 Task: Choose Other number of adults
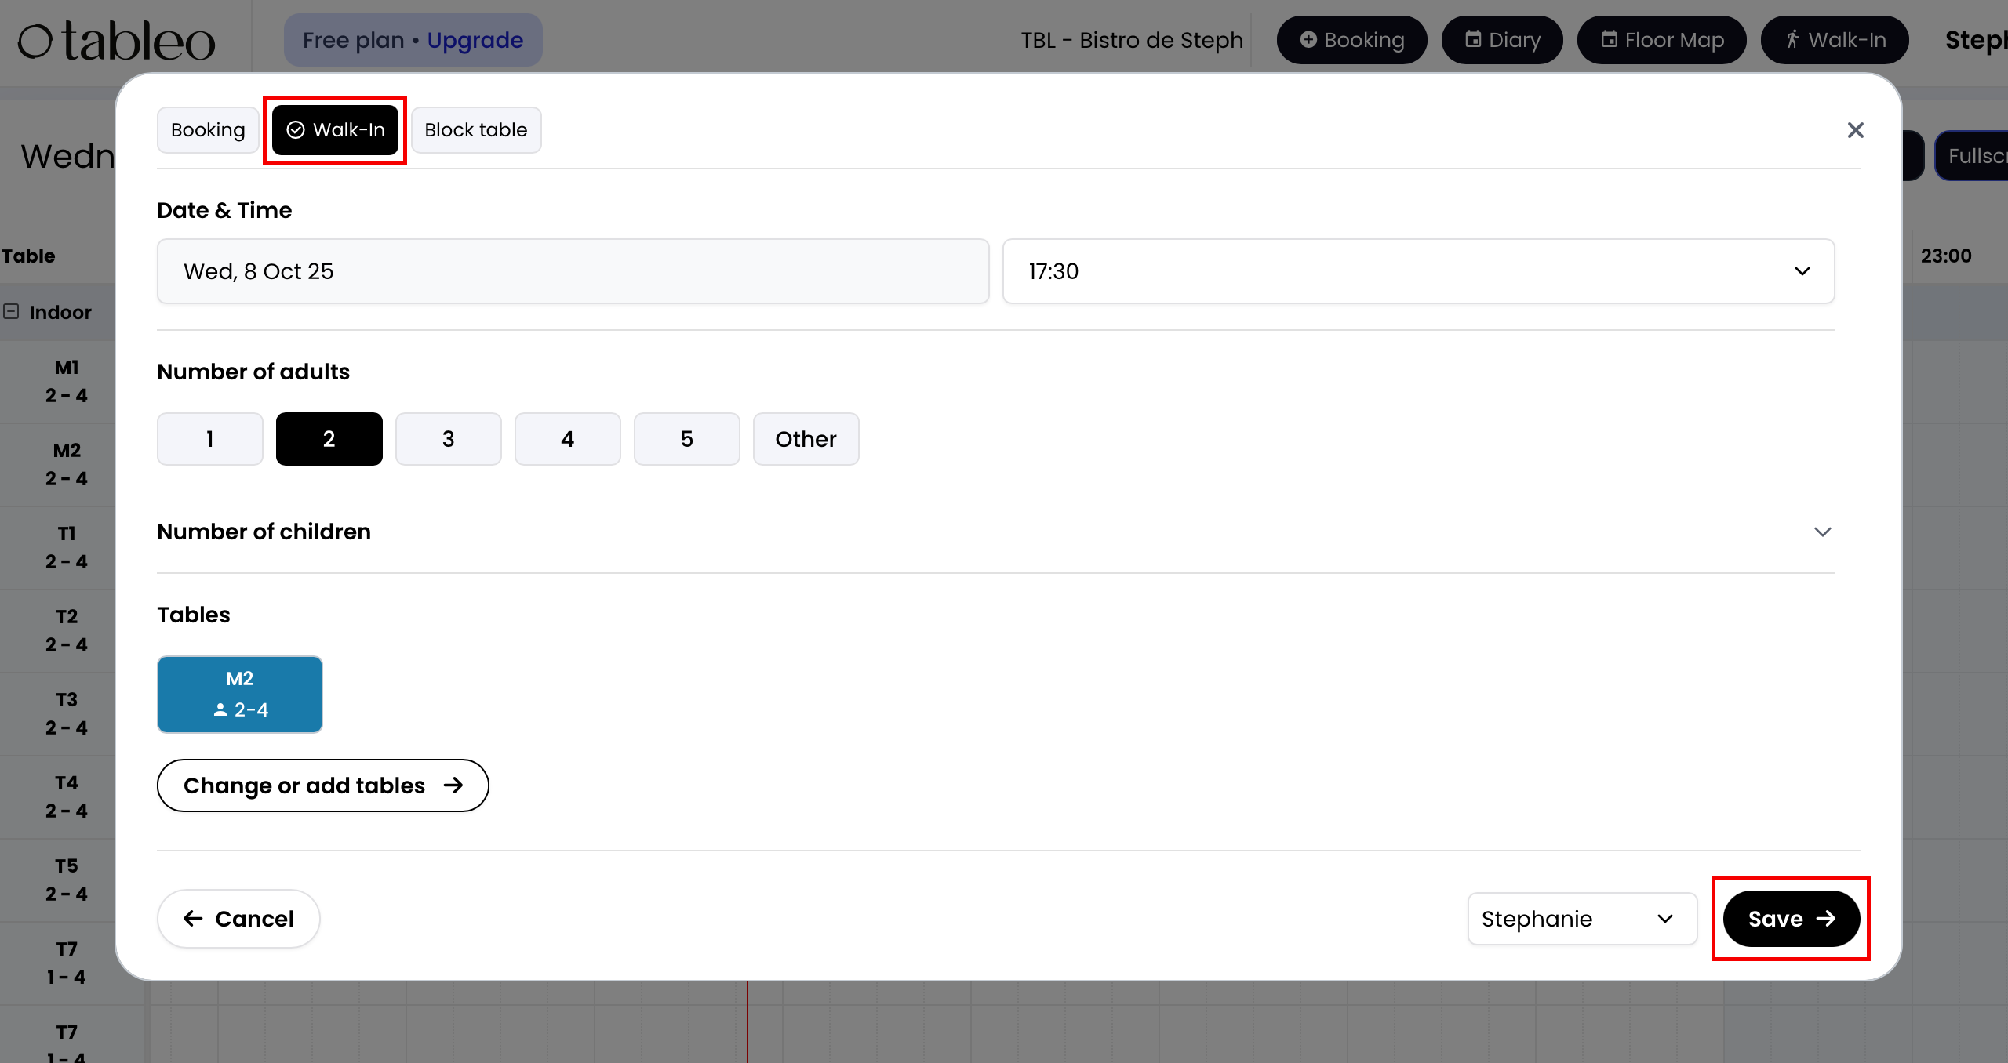(x=806, y=439)
